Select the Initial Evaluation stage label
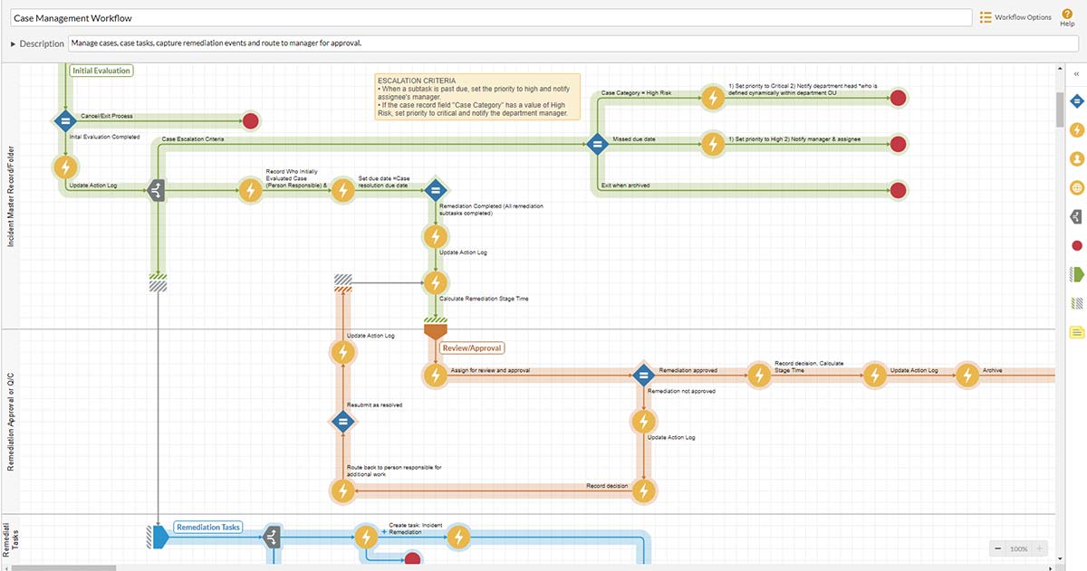The image size is (1087, 571). 101,71
